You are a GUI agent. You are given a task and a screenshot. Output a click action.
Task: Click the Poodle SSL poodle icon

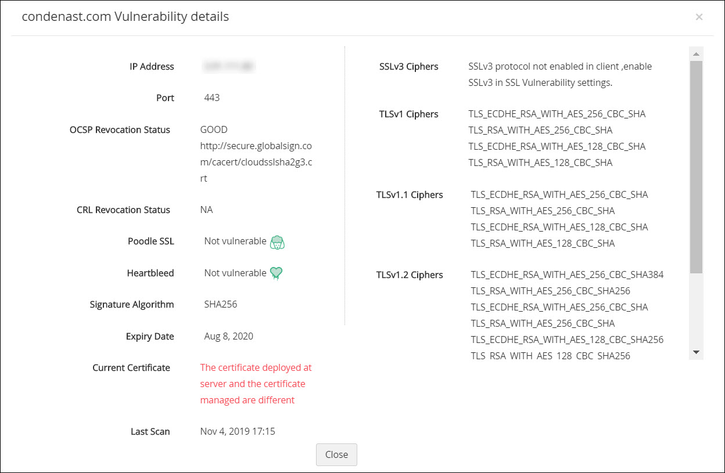(277, 242)
